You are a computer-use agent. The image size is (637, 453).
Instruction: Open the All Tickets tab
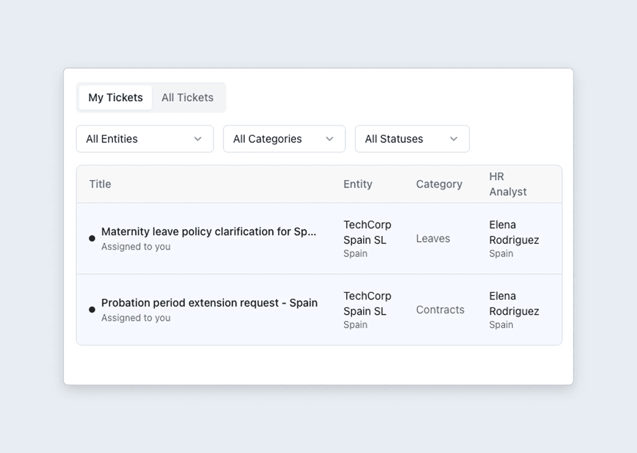point(187,98)
